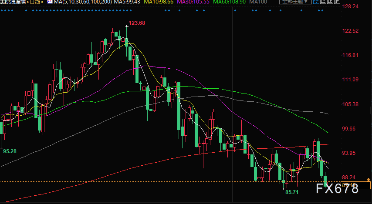Select the magenta MA30:105.55 readout
The height and width of the screenshot is (204, 372).
click(x=193, y=2)
